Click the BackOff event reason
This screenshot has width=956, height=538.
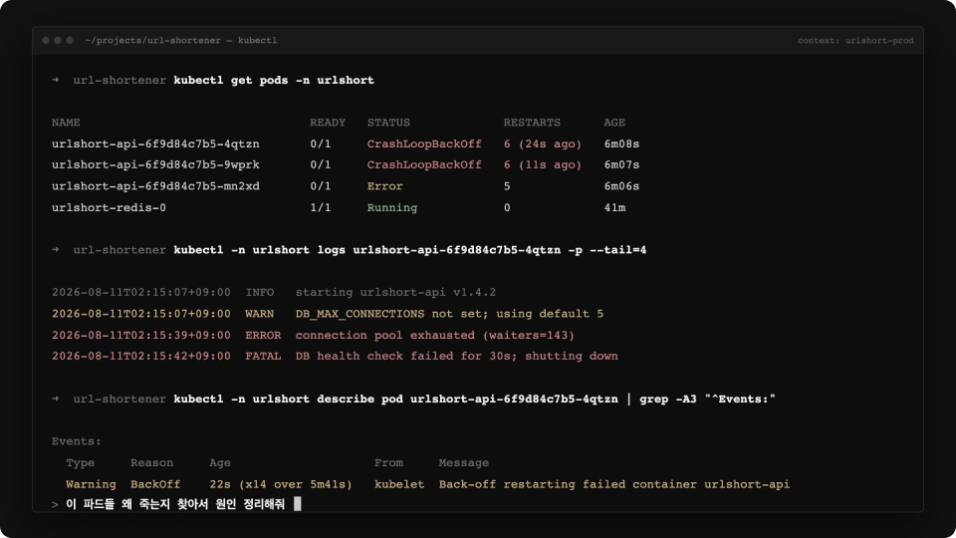155,484
